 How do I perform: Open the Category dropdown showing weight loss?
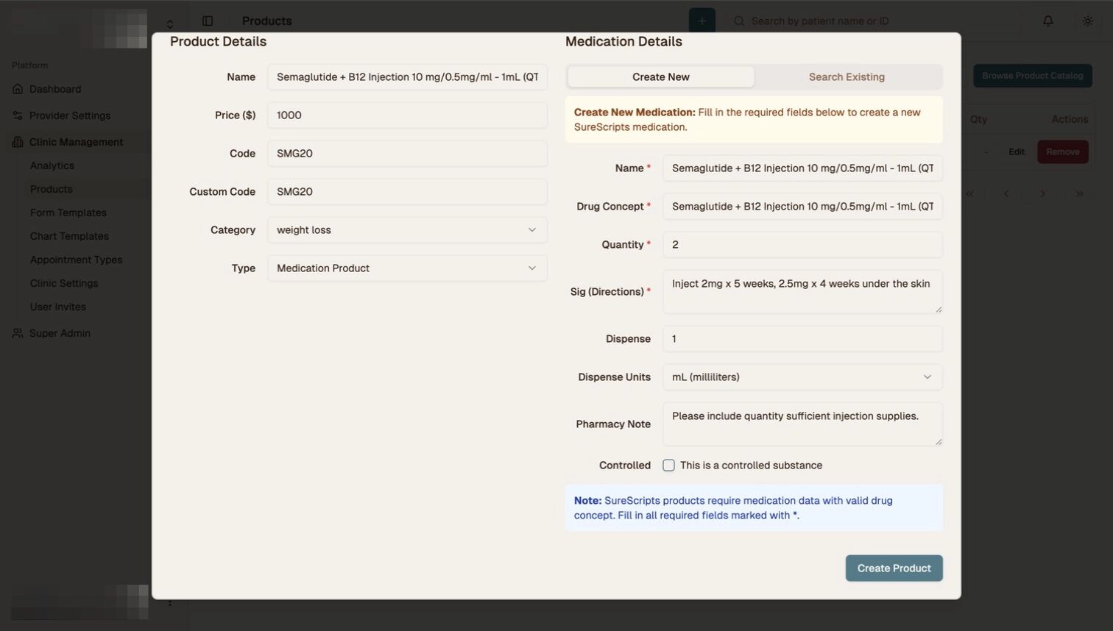tap(407, 229)
